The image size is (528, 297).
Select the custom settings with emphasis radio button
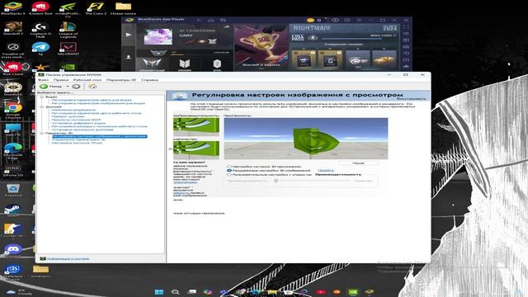(x=229, y=175)
